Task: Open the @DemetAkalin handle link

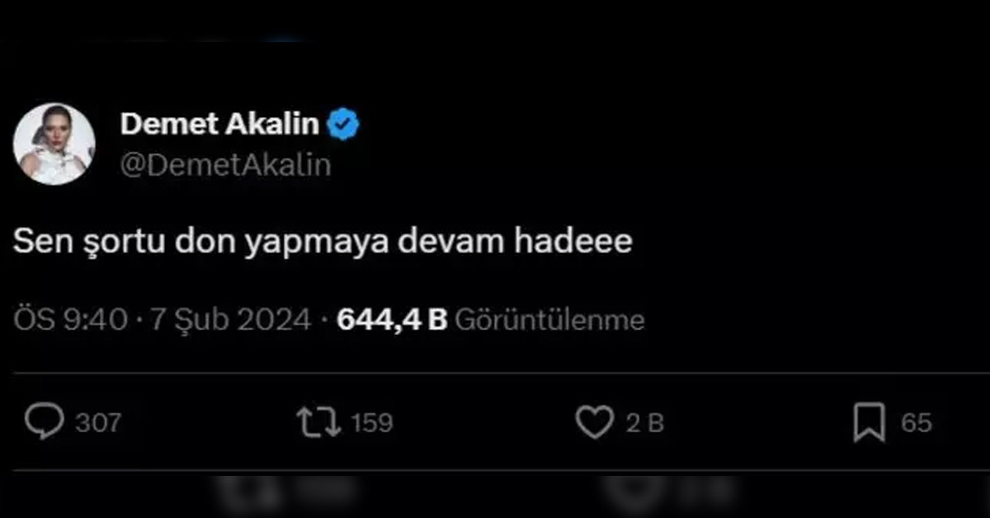Action: point(225,165)
